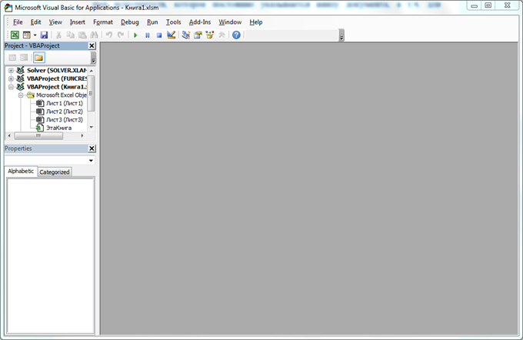Click the Break pause icon
Screen dimensions: 523x340
click(148, 35)
